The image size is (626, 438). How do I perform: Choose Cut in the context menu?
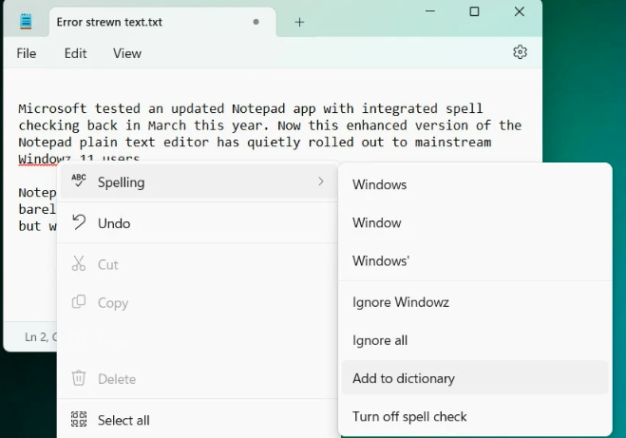click(199, 264)
